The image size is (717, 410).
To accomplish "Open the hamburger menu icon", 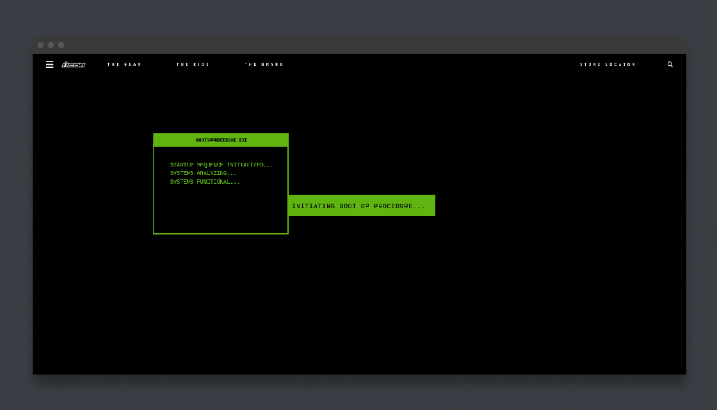I will click(49, 65).
